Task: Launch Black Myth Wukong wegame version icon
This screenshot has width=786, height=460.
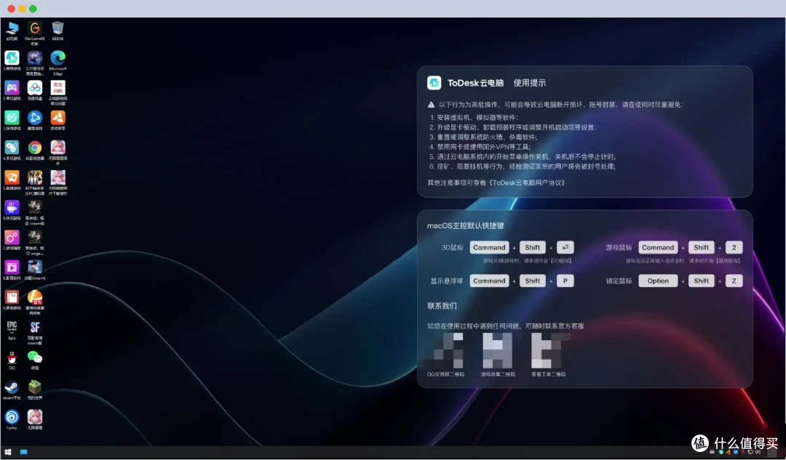Action: click(35, 237)
